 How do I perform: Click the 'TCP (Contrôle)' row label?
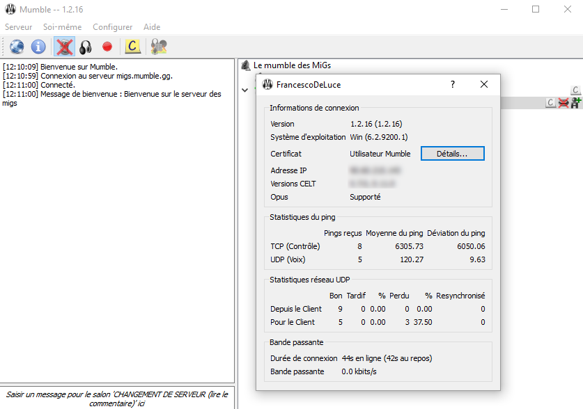click(x=295, y=246)
